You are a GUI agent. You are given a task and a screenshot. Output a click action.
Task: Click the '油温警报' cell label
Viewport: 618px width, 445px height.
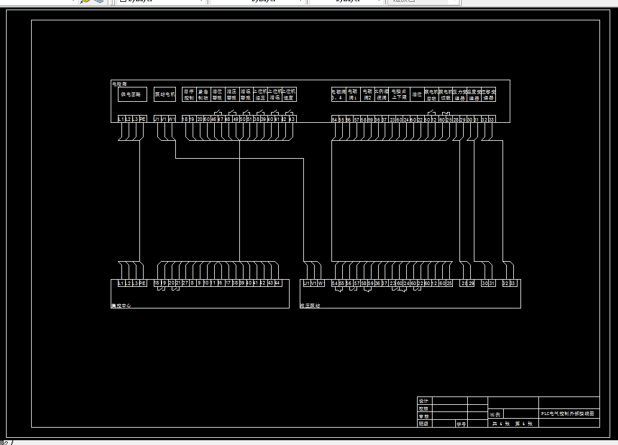[x=246, y=95]
